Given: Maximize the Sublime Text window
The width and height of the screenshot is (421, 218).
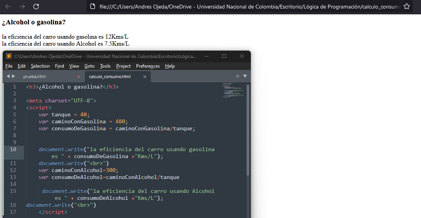Looking at the screenshot, I should click(x=224, y=56).
